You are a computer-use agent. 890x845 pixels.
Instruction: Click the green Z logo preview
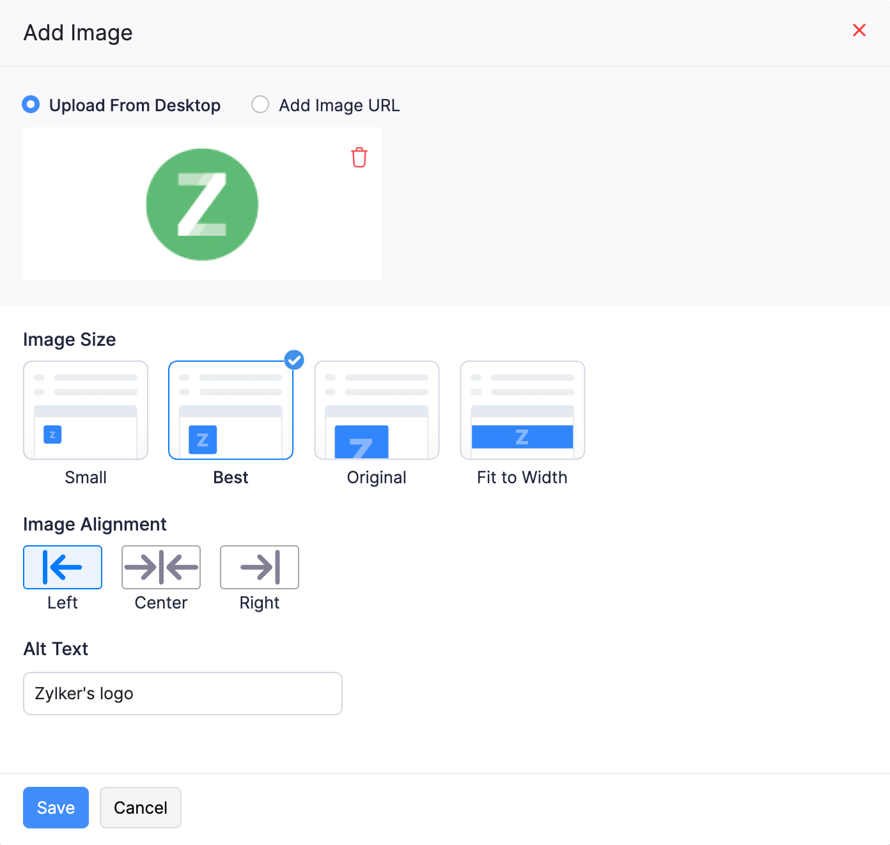tap(201, 204)
